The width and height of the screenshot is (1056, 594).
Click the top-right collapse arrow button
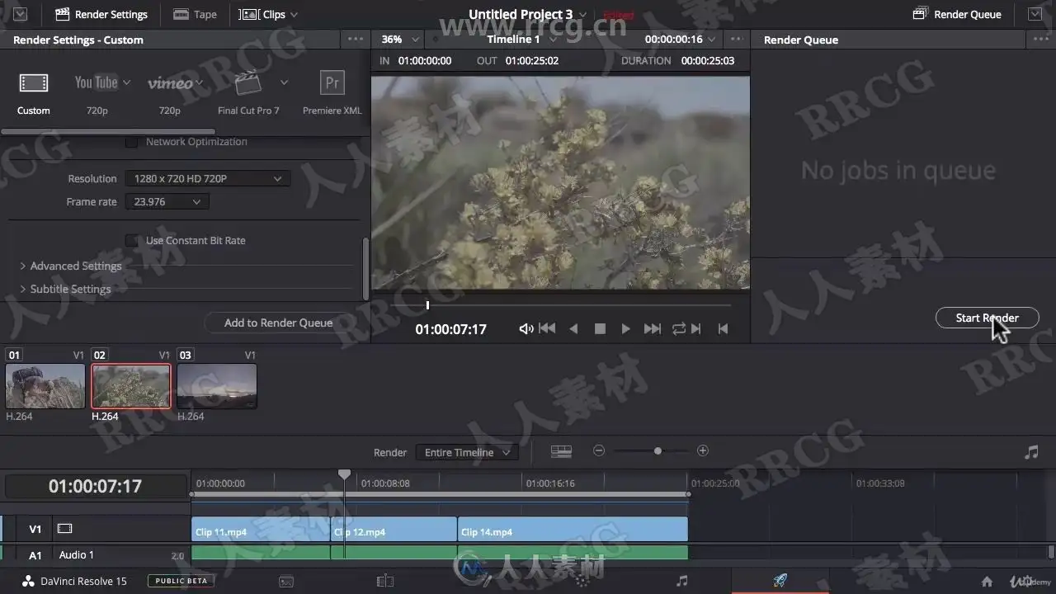[x=1035, y=14]
